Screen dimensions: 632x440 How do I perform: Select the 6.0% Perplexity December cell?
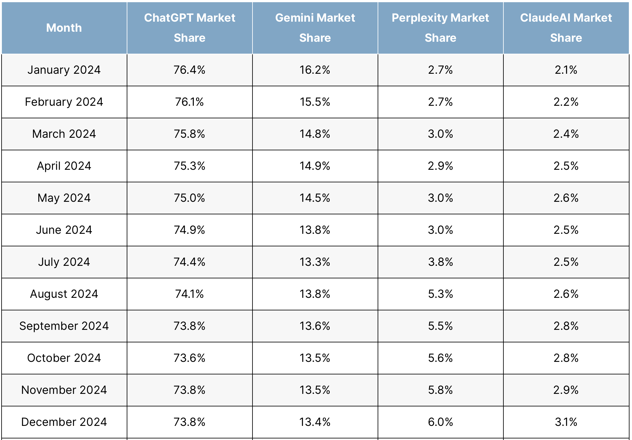tap(440, 422)
